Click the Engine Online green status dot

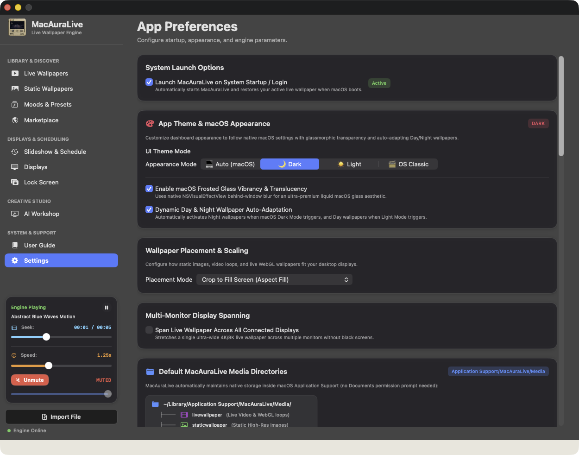9,431
